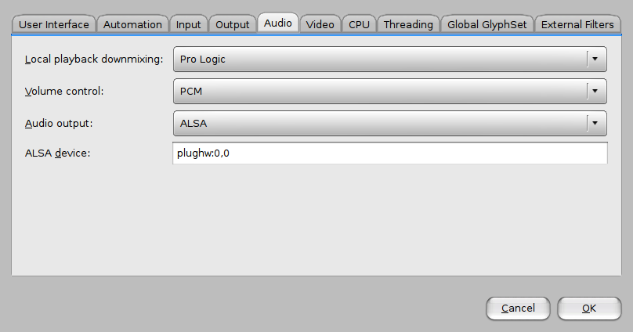This screenshot has width=633, height=332.
Task: Open the Automation tab
Action: click(132, 24)
